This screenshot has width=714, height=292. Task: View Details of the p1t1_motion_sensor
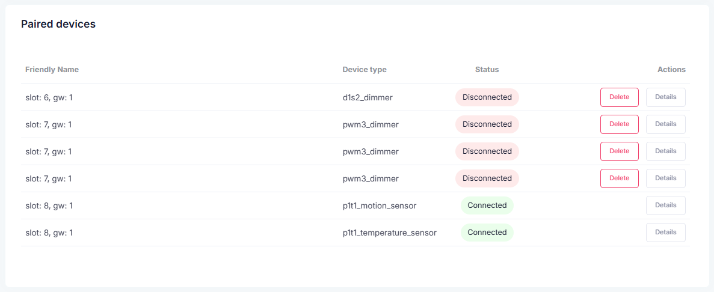[x=666, y=205]
